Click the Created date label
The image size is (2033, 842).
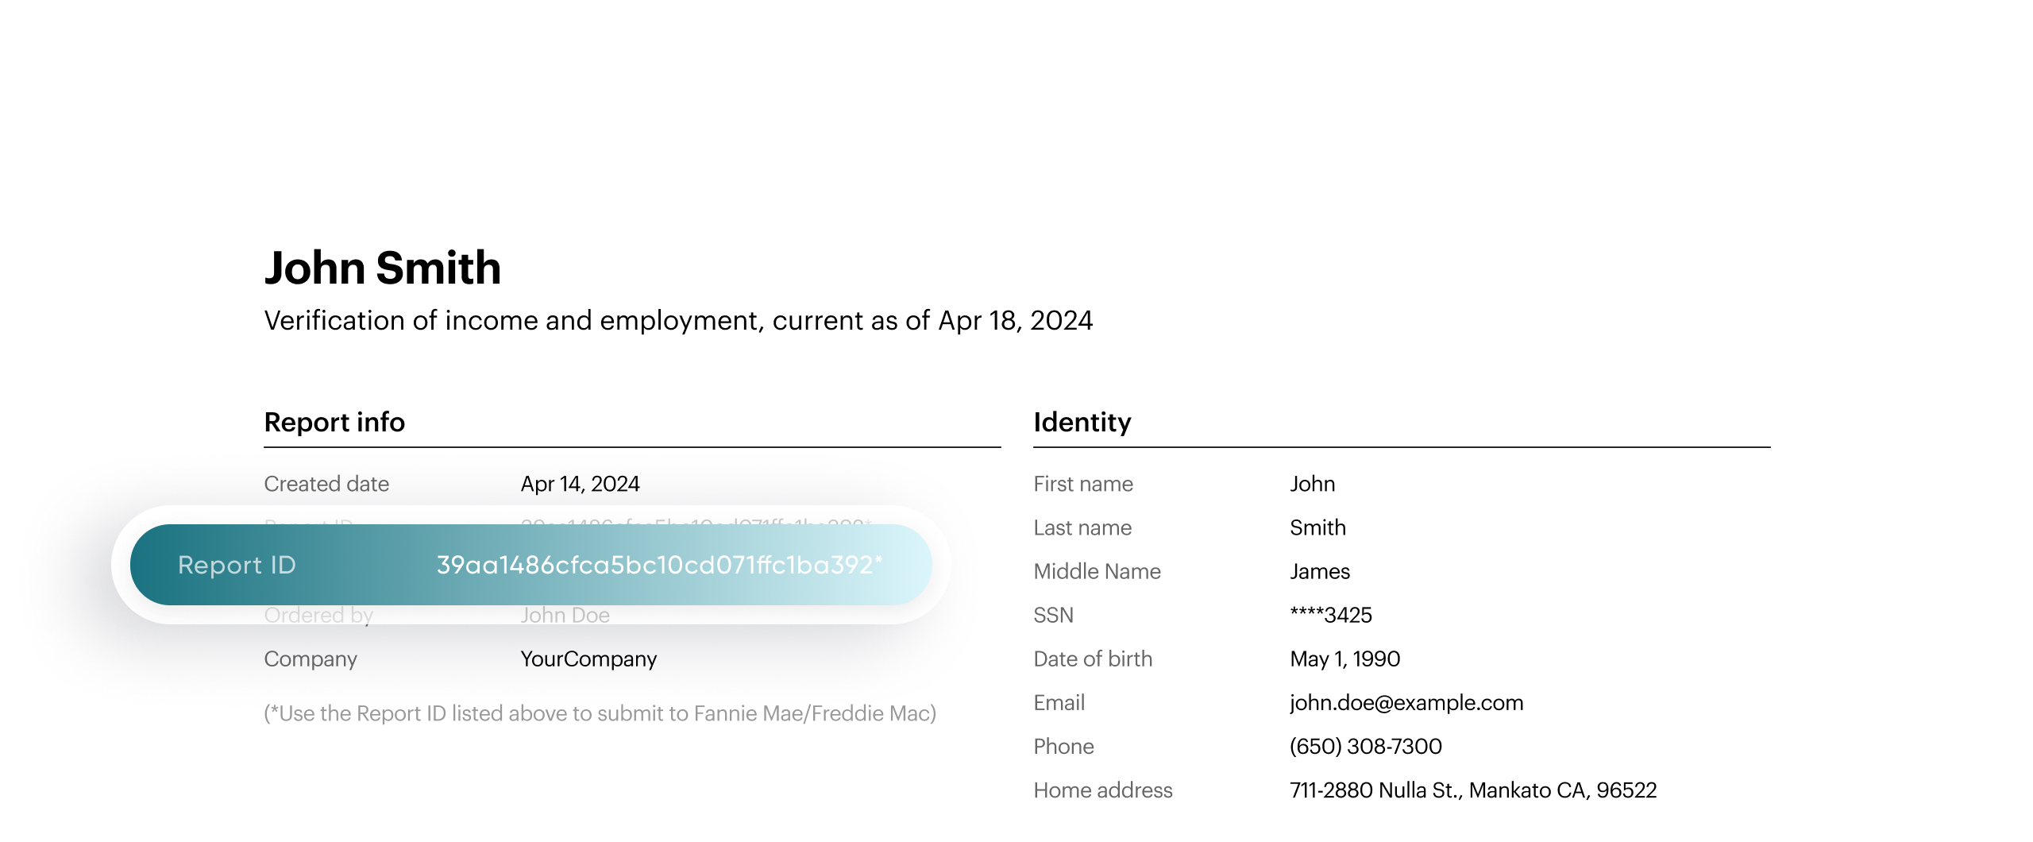pos(326,484)
